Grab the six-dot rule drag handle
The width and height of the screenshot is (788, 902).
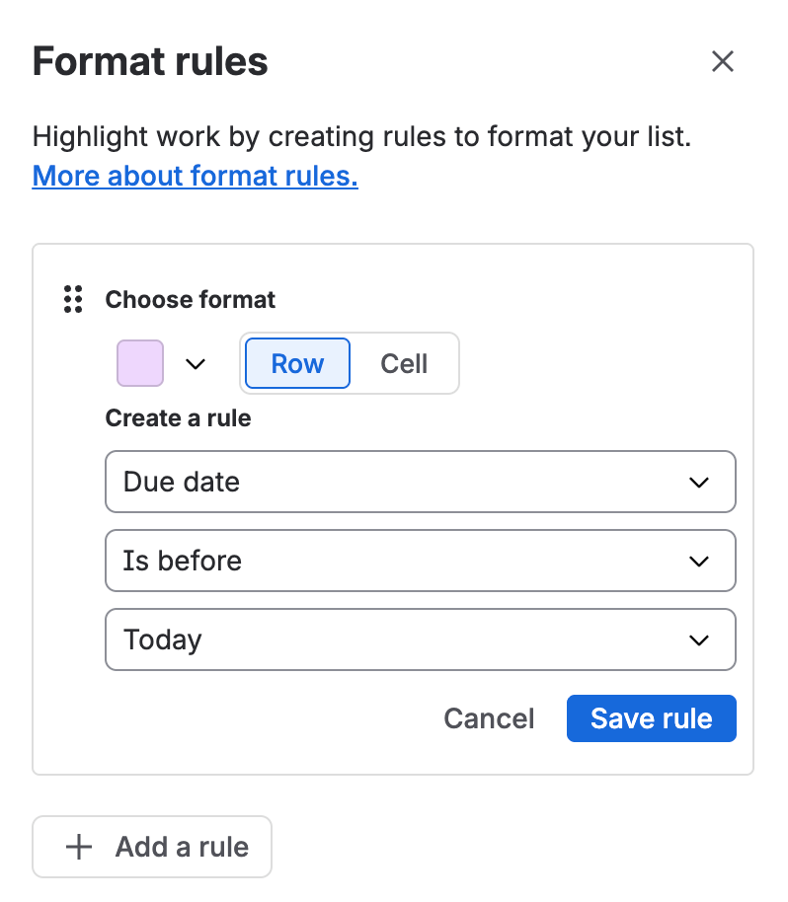coord(73,299)
